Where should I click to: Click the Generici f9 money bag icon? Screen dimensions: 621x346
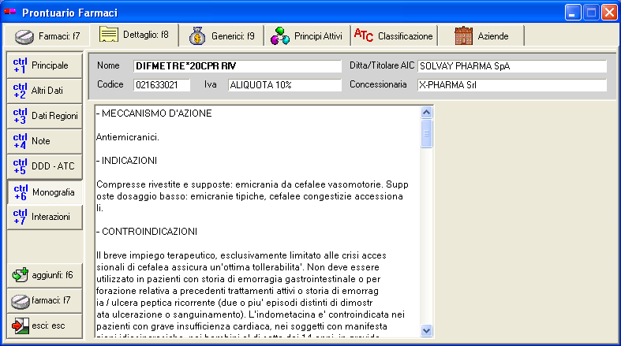pos(198,35)
